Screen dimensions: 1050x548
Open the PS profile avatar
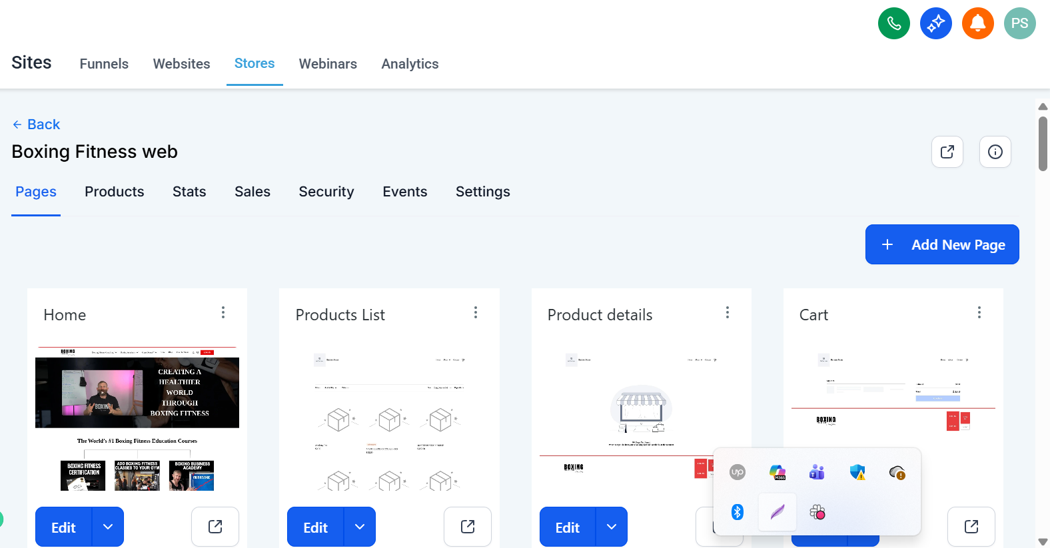point(1019,23)
